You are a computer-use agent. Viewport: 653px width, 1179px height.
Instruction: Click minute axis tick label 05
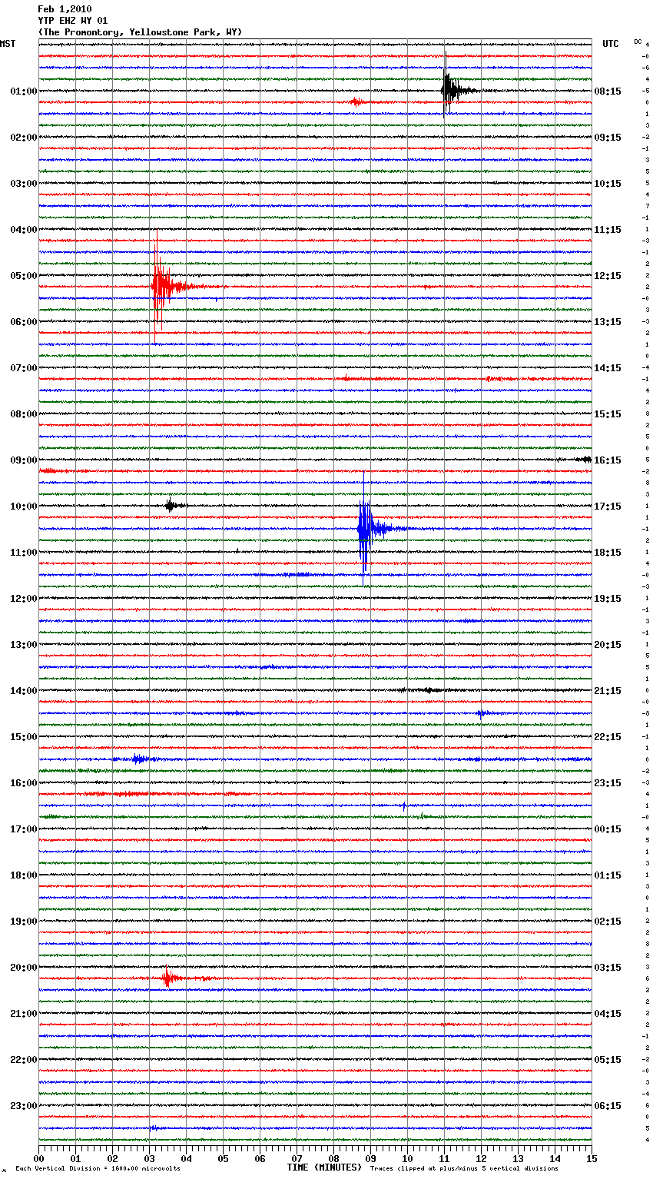click(223, 1158)
